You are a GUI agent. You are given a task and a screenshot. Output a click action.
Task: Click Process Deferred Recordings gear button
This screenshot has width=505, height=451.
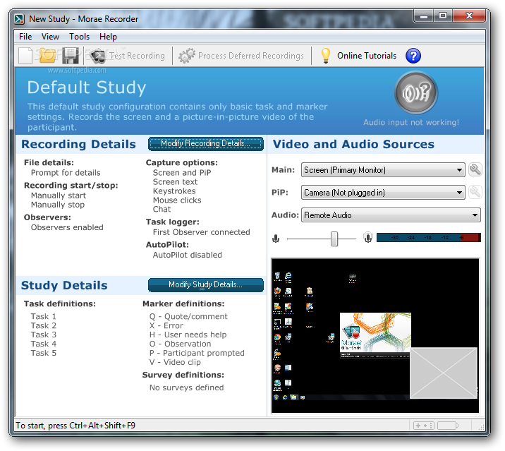pos(241,56)
